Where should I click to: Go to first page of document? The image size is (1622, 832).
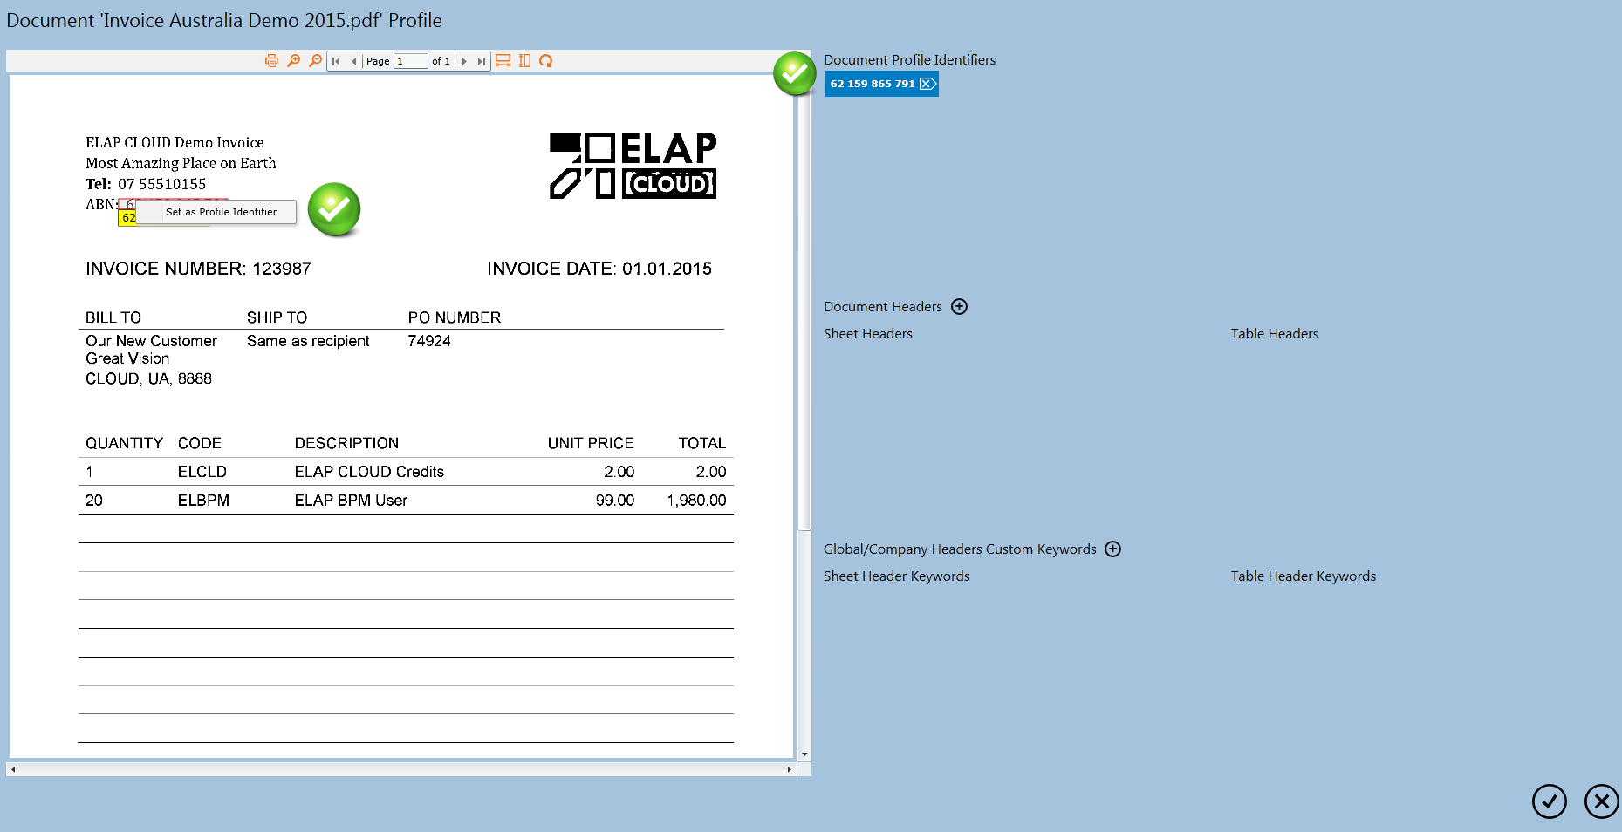[x=336, y=61]
